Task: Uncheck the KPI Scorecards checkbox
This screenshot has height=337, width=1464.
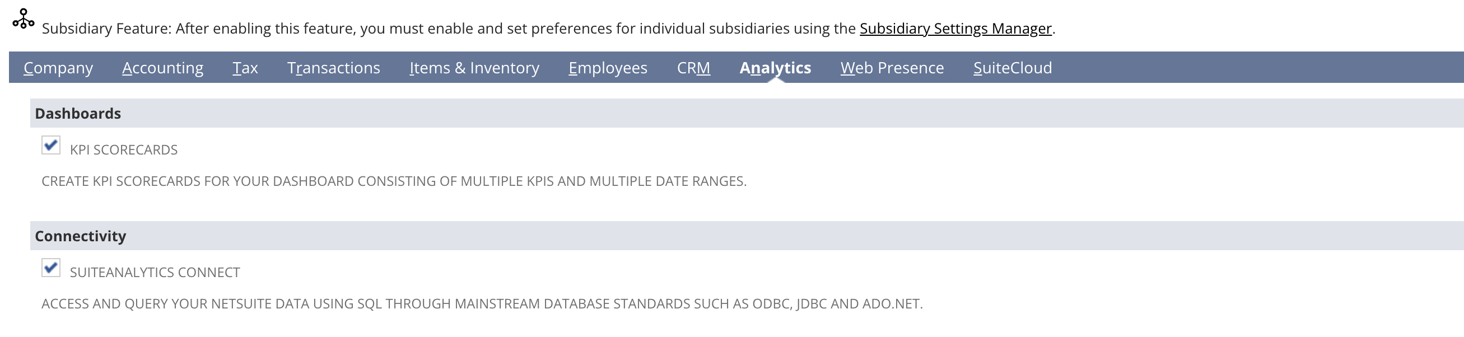Action: (x=51, y=146)
